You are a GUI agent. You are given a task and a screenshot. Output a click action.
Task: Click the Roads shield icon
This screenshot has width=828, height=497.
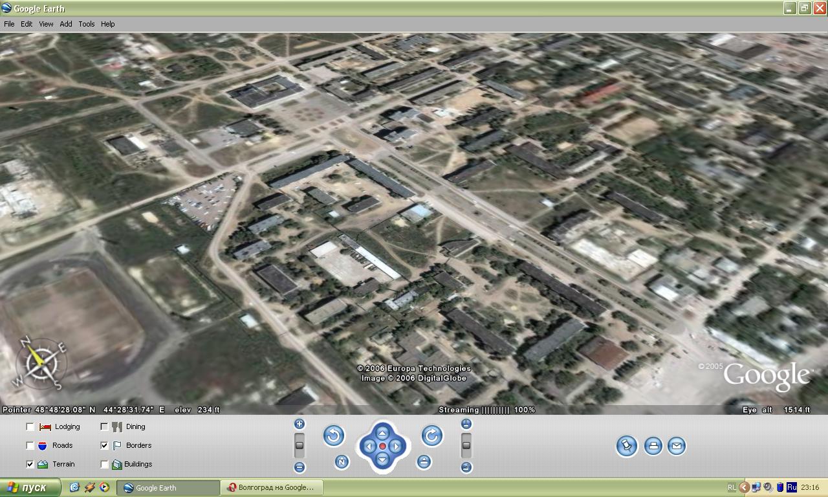(x=43, y=446)
